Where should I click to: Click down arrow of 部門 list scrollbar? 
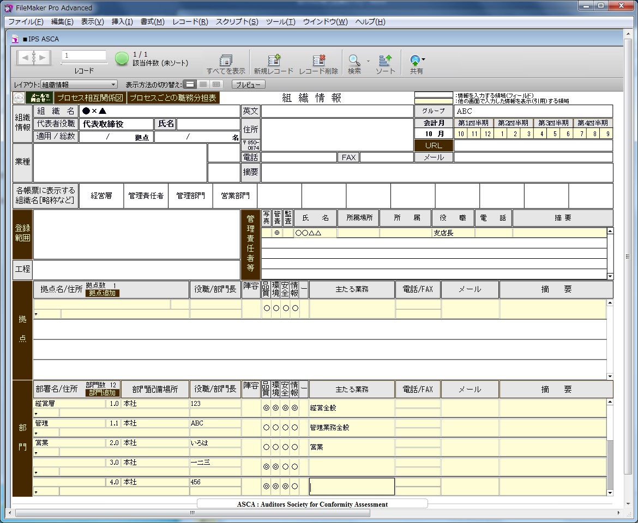610,493
